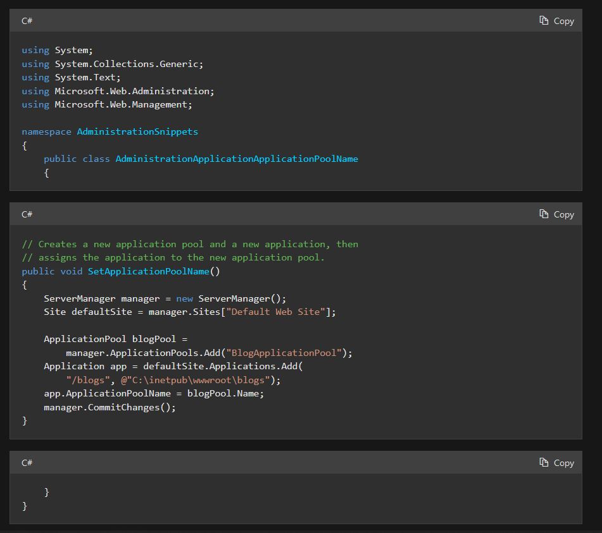Click the "Default Web Site" string

275,312
